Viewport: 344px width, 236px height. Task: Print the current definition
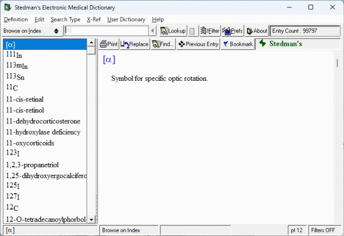pos(109,44)
